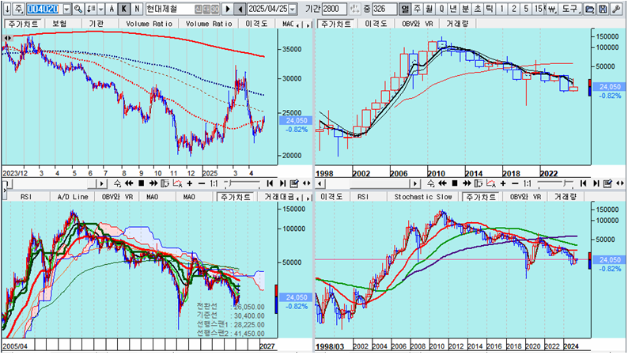This screenshot has height=355, width=628.
Task: Click rewind double-arrow below the 2023/12 chart
Action: coord(129,183)
